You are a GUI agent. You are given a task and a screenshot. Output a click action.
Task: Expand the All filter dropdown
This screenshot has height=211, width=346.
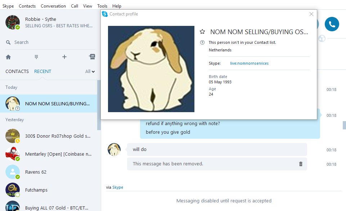tap(90, 72)
